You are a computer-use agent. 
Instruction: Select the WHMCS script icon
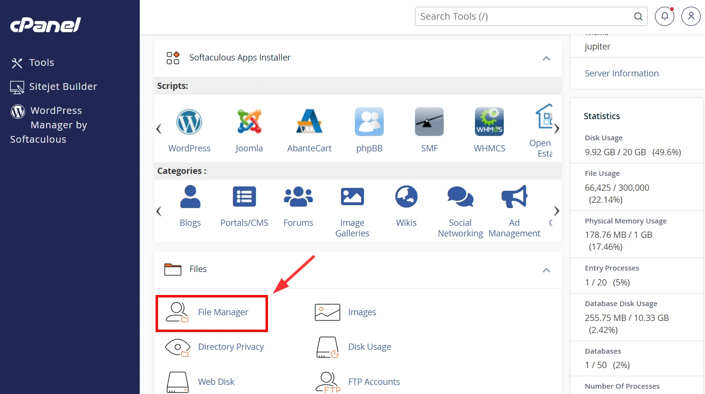tap(489, 122)
